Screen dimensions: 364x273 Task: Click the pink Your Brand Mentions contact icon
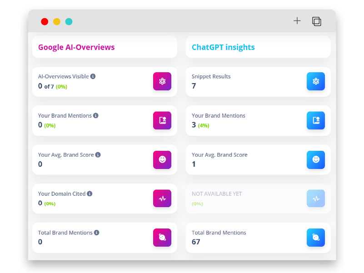pos(162,120)
